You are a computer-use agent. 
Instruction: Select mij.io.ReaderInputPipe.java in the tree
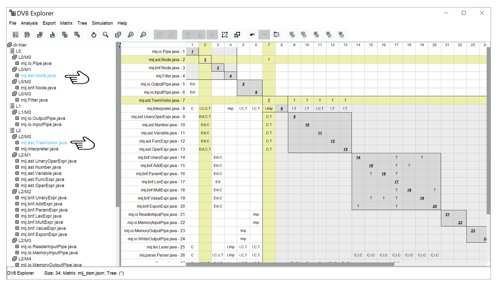(49, 246)
